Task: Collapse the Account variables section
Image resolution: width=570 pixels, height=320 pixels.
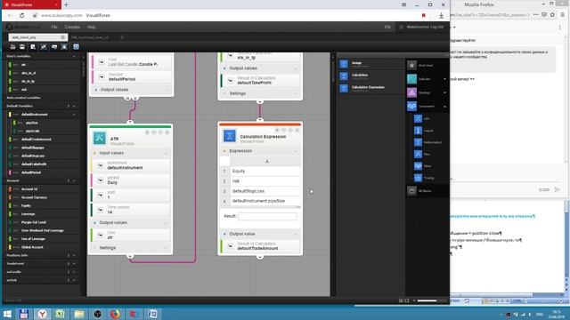Action: click(x=74, y=180)
